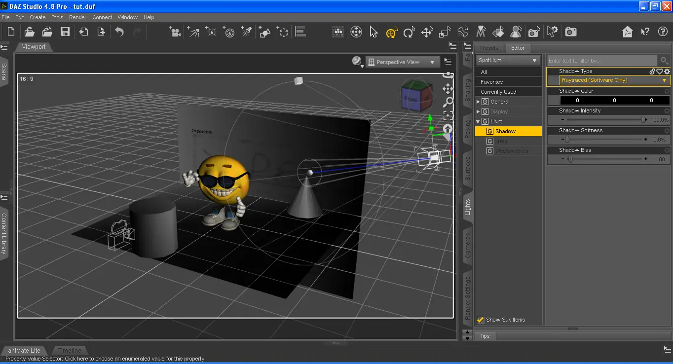Open the SpotLight 1 selection dropdown
The width and height of the screenshot is (673, 364).
click(508, 60)
